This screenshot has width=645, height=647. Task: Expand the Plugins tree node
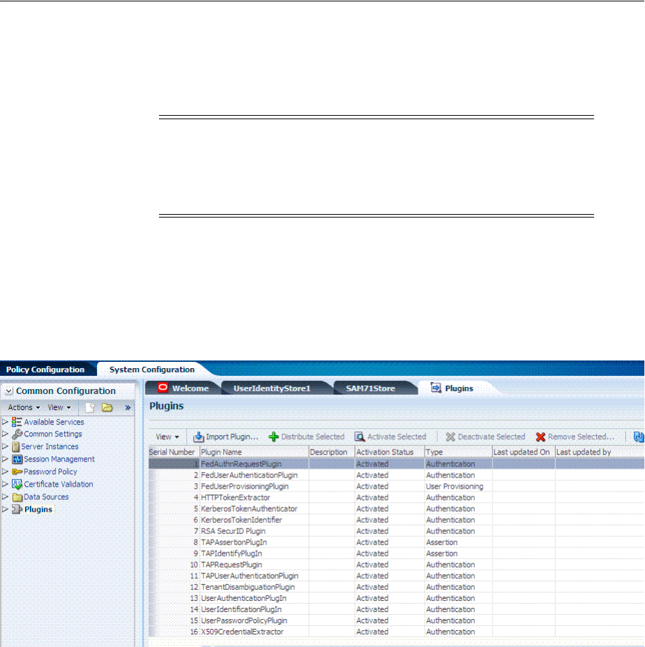(x=6, y=509)
